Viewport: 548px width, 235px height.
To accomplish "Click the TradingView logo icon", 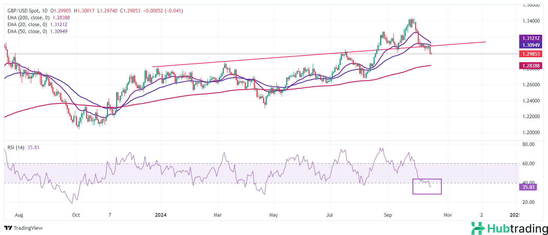I will pyautogui.click(x=8, y=228).
